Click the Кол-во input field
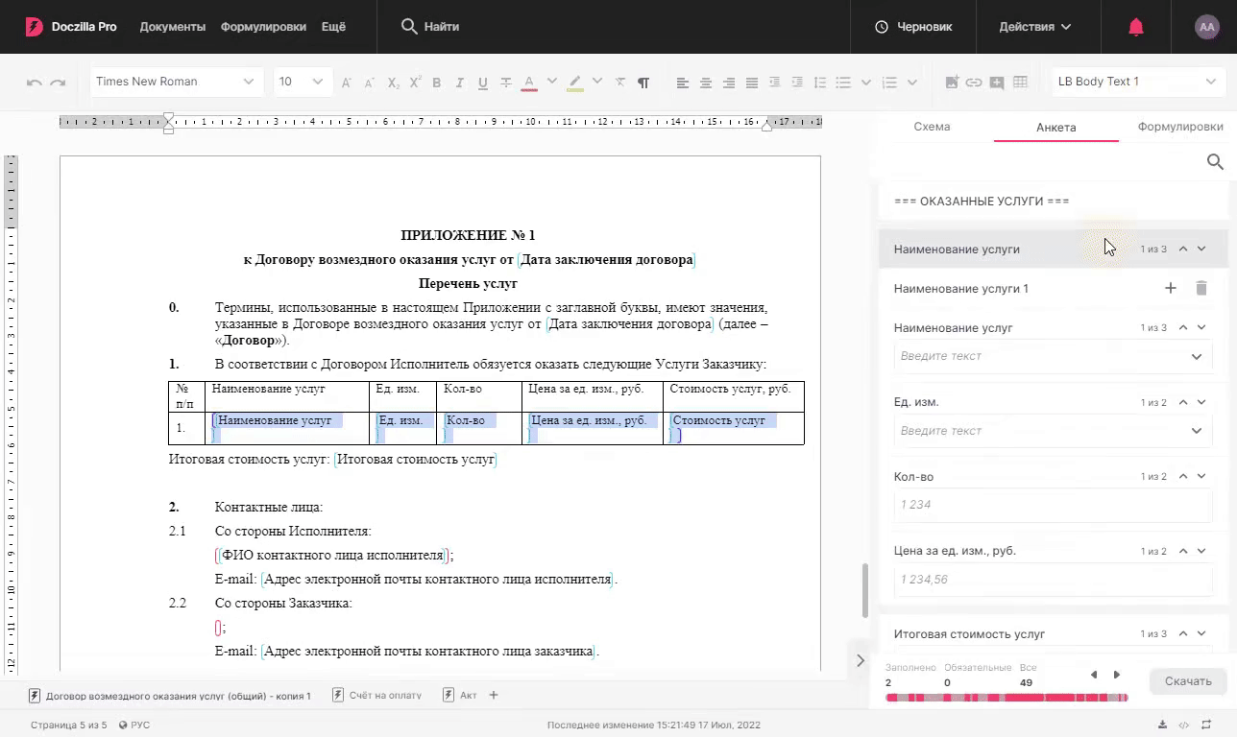The width and height of the screenshot is (1237, 737). click(1054, 505)
